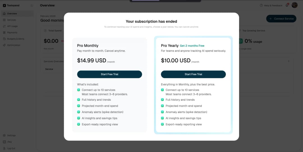Screen dimensions: 303x152
Task: Click the notification bell icon
Action: pyautogui.click(x=287, y=5)
